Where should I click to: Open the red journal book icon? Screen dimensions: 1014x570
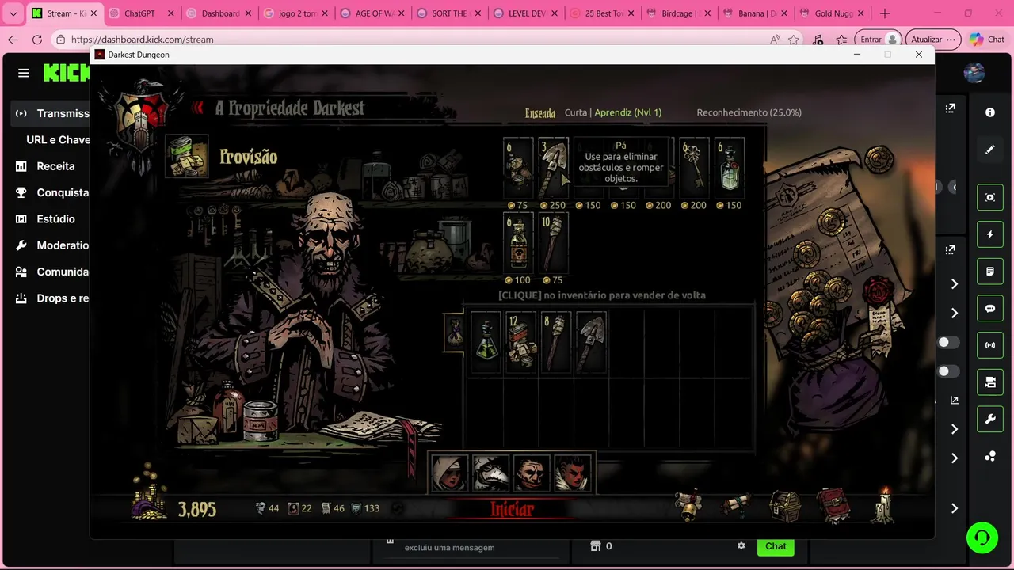pyautogui.click(x=833, y=506)
